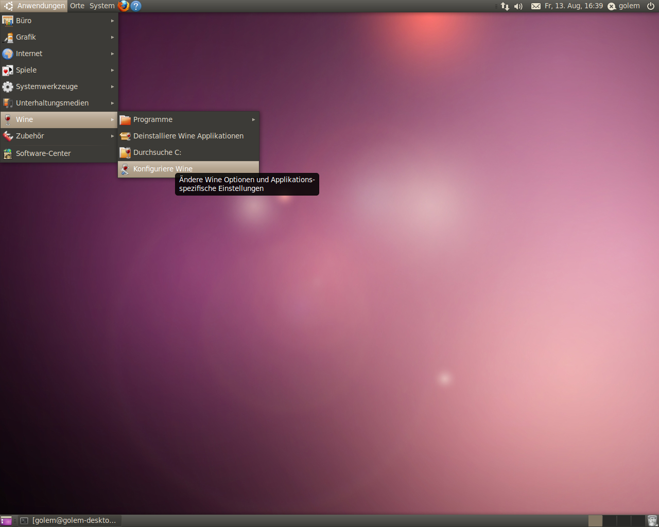Open the volume speaker icon
659x527 pixels.
[x=518, y=6]
